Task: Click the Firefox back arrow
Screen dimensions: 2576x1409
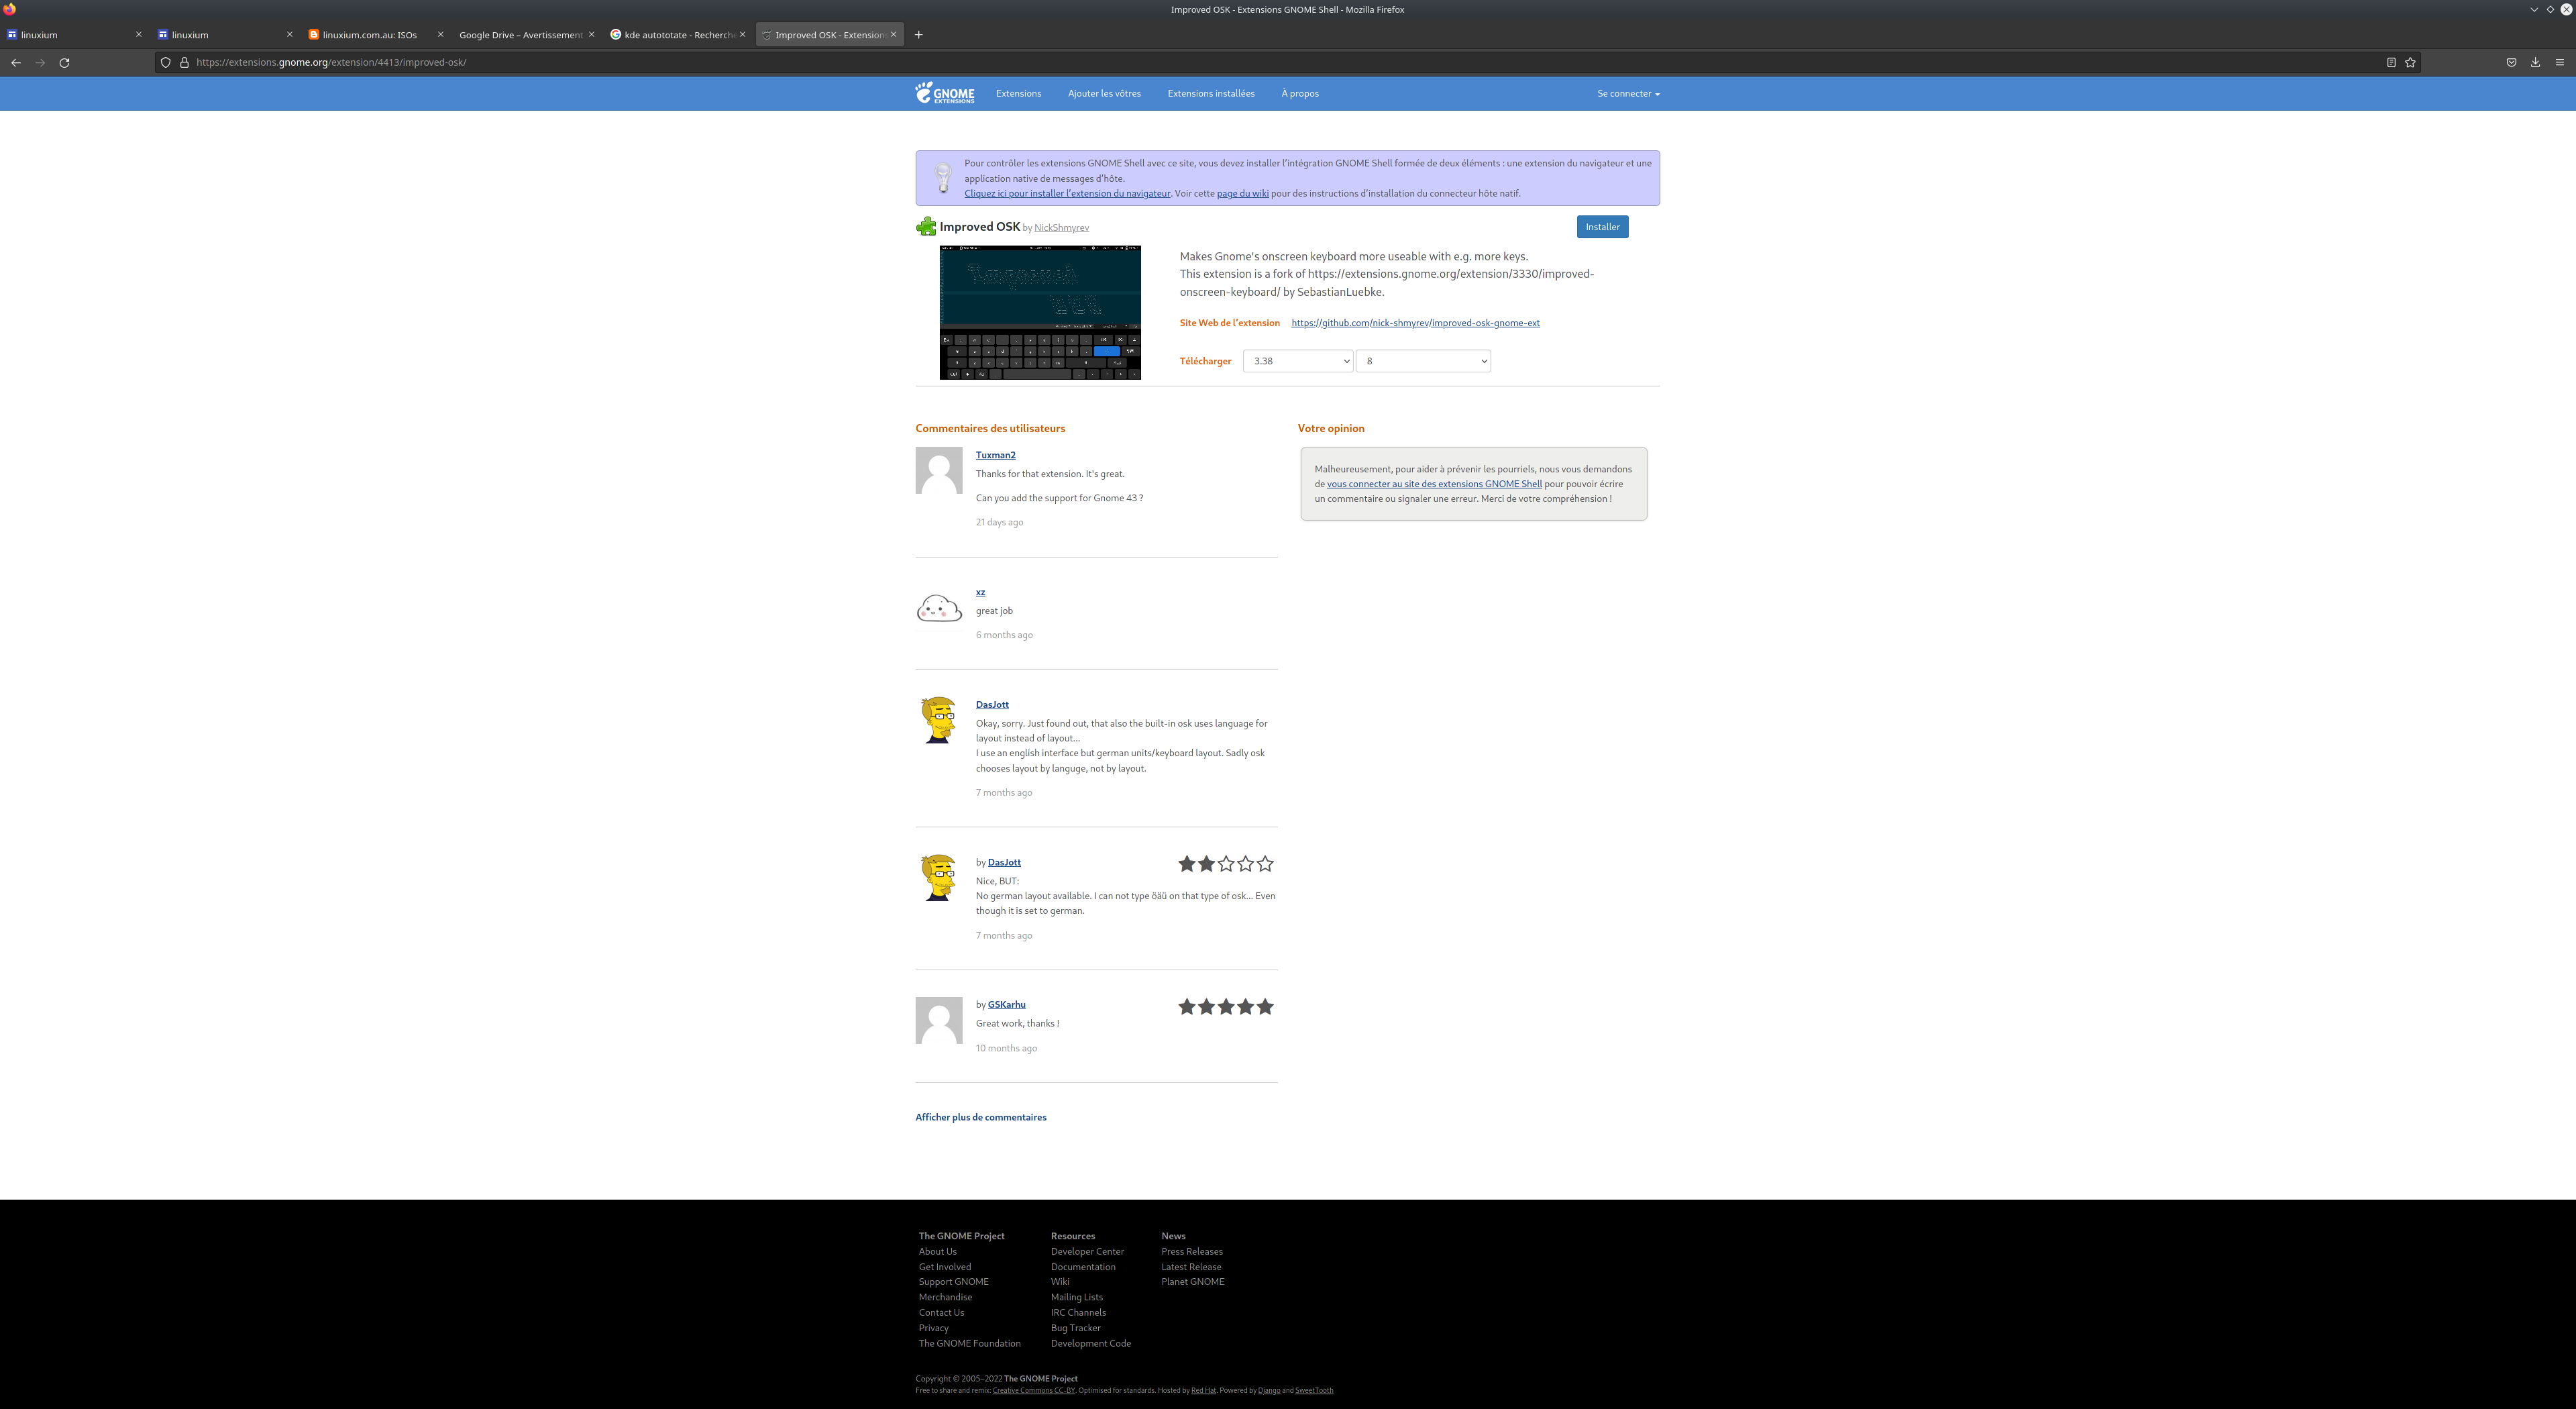Action: tap(16, 62)
